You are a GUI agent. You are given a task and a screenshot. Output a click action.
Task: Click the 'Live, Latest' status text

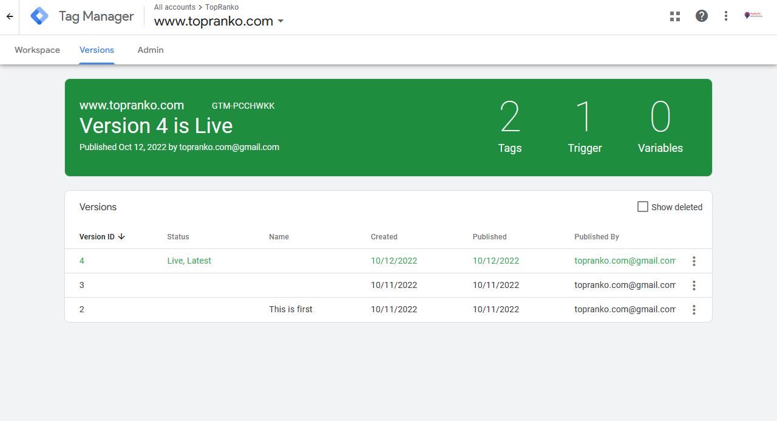click(189, 261)
